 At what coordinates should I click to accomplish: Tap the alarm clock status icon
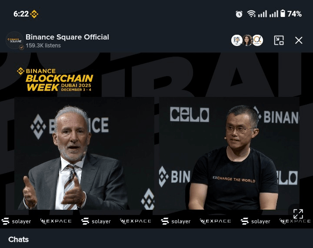click(x=239, y=14)
